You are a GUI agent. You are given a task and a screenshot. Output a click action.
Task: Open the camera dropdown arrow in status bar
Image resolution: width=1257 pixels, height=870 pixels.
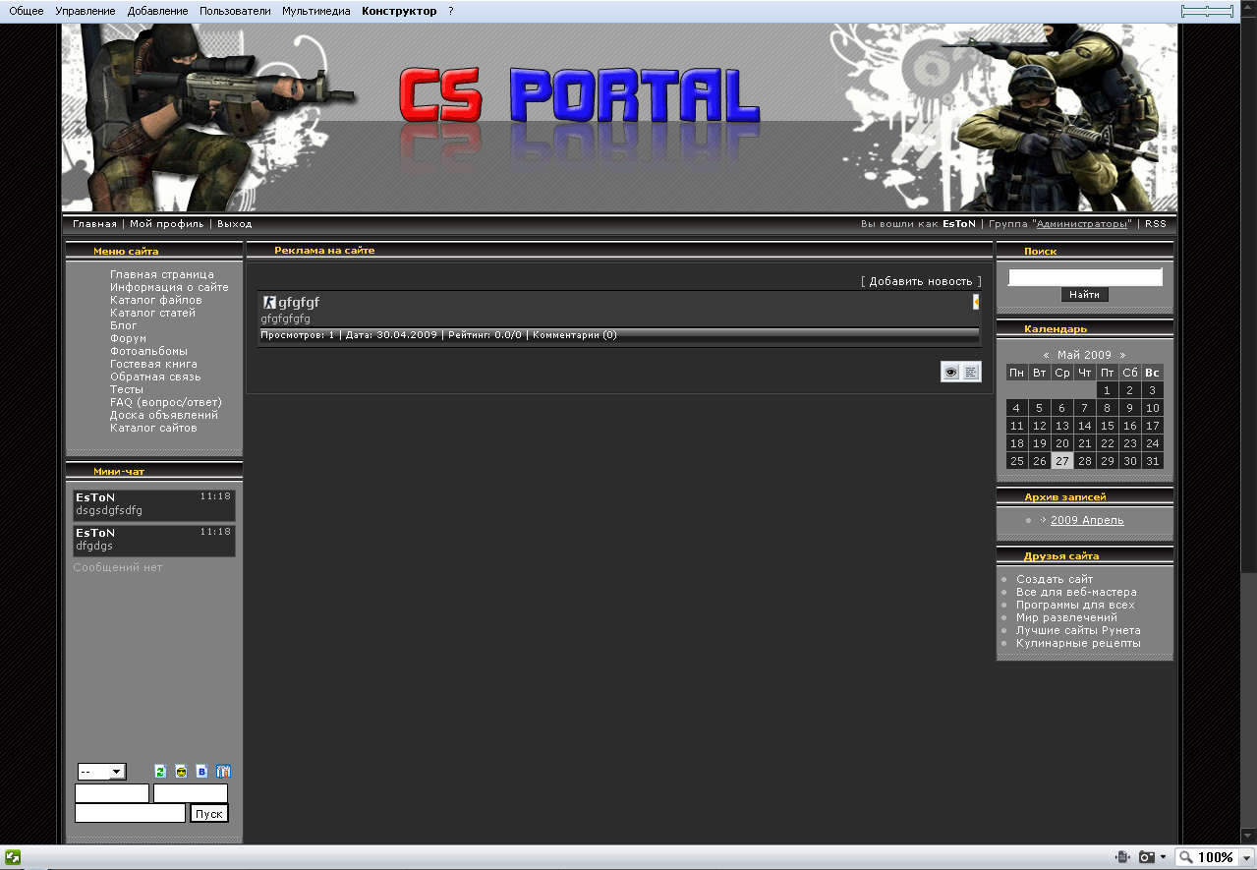1164,857
